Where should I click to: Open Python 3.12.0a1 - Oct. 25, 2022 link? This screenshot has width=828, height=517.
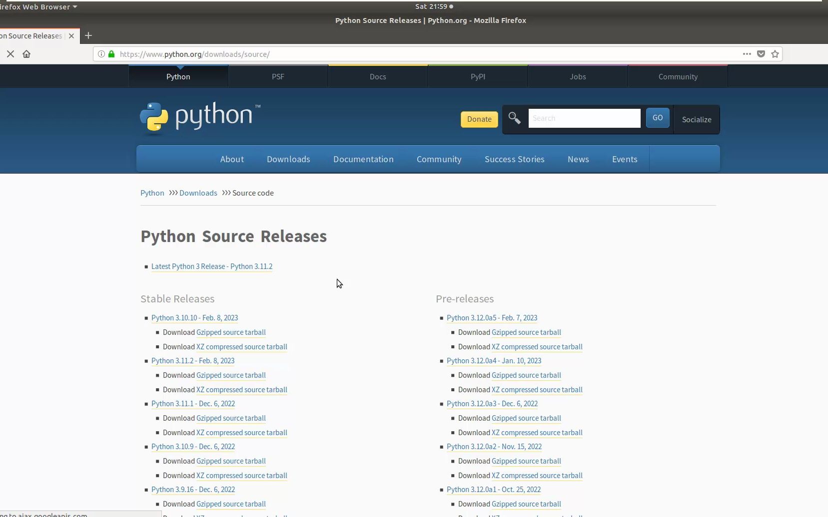click(x=494, y=490)
